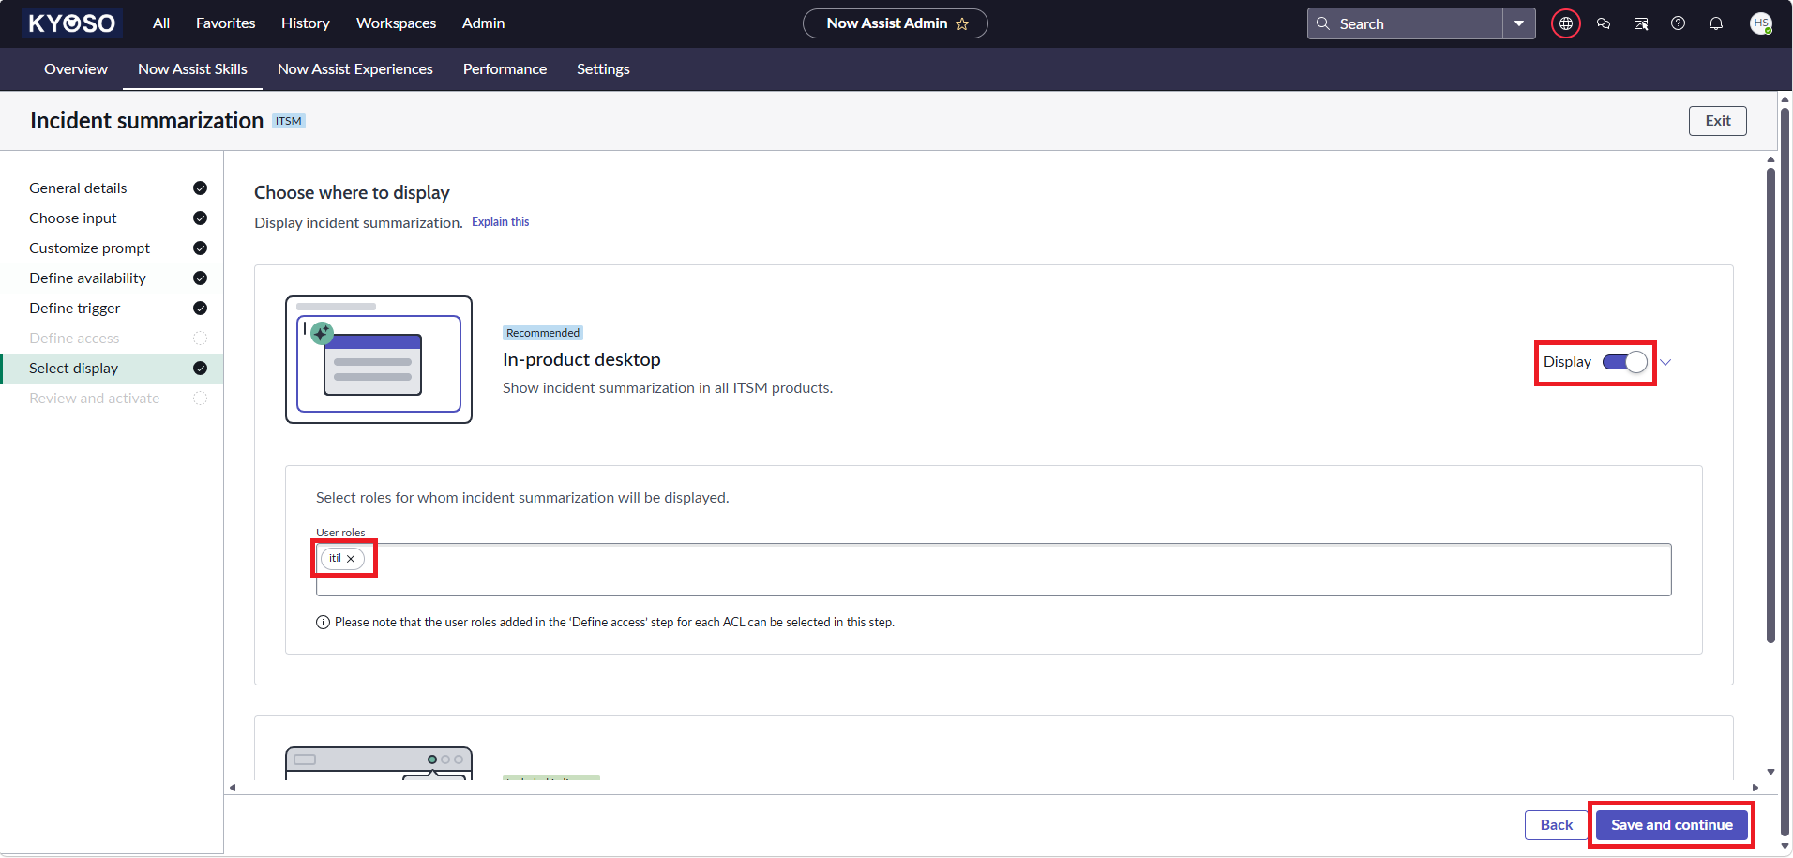Viewport: 1793px width, 858px height.
Task: Toggle the In-product desktop Display switch
Action: [1625, 362]
